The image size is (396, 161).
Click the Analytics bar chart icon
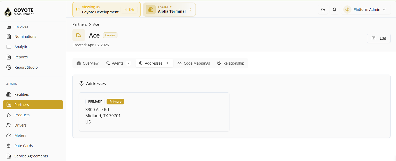(x=9, y=47)
